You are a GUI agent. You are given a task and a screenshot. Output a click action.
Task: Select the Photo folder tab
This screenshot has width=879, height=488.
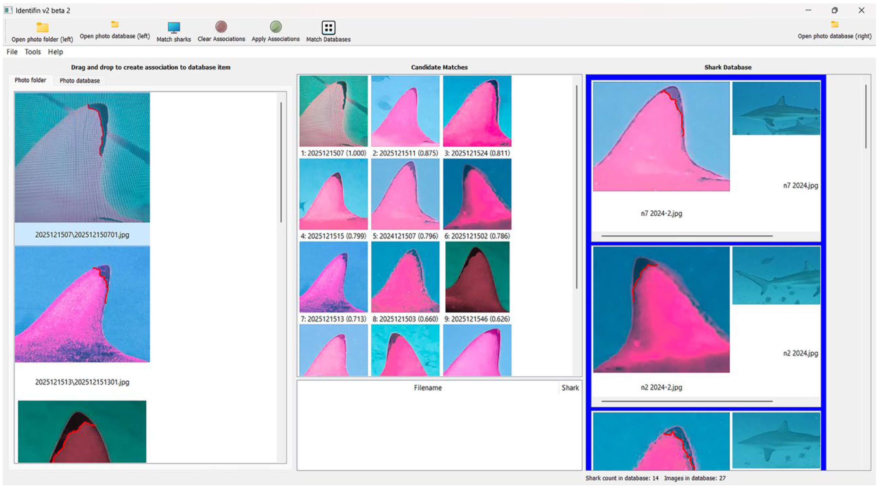[30, 80]
